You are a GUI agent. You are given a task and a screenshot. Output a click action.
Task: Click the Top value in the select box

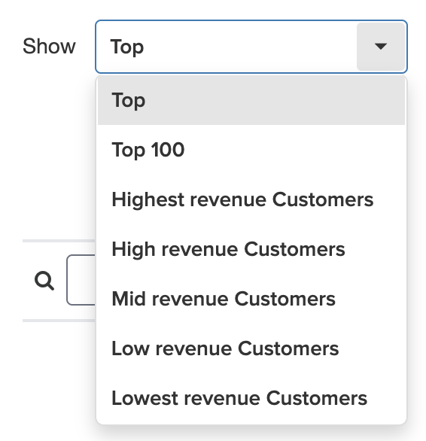pyautogui.click(x=127, y=47)
